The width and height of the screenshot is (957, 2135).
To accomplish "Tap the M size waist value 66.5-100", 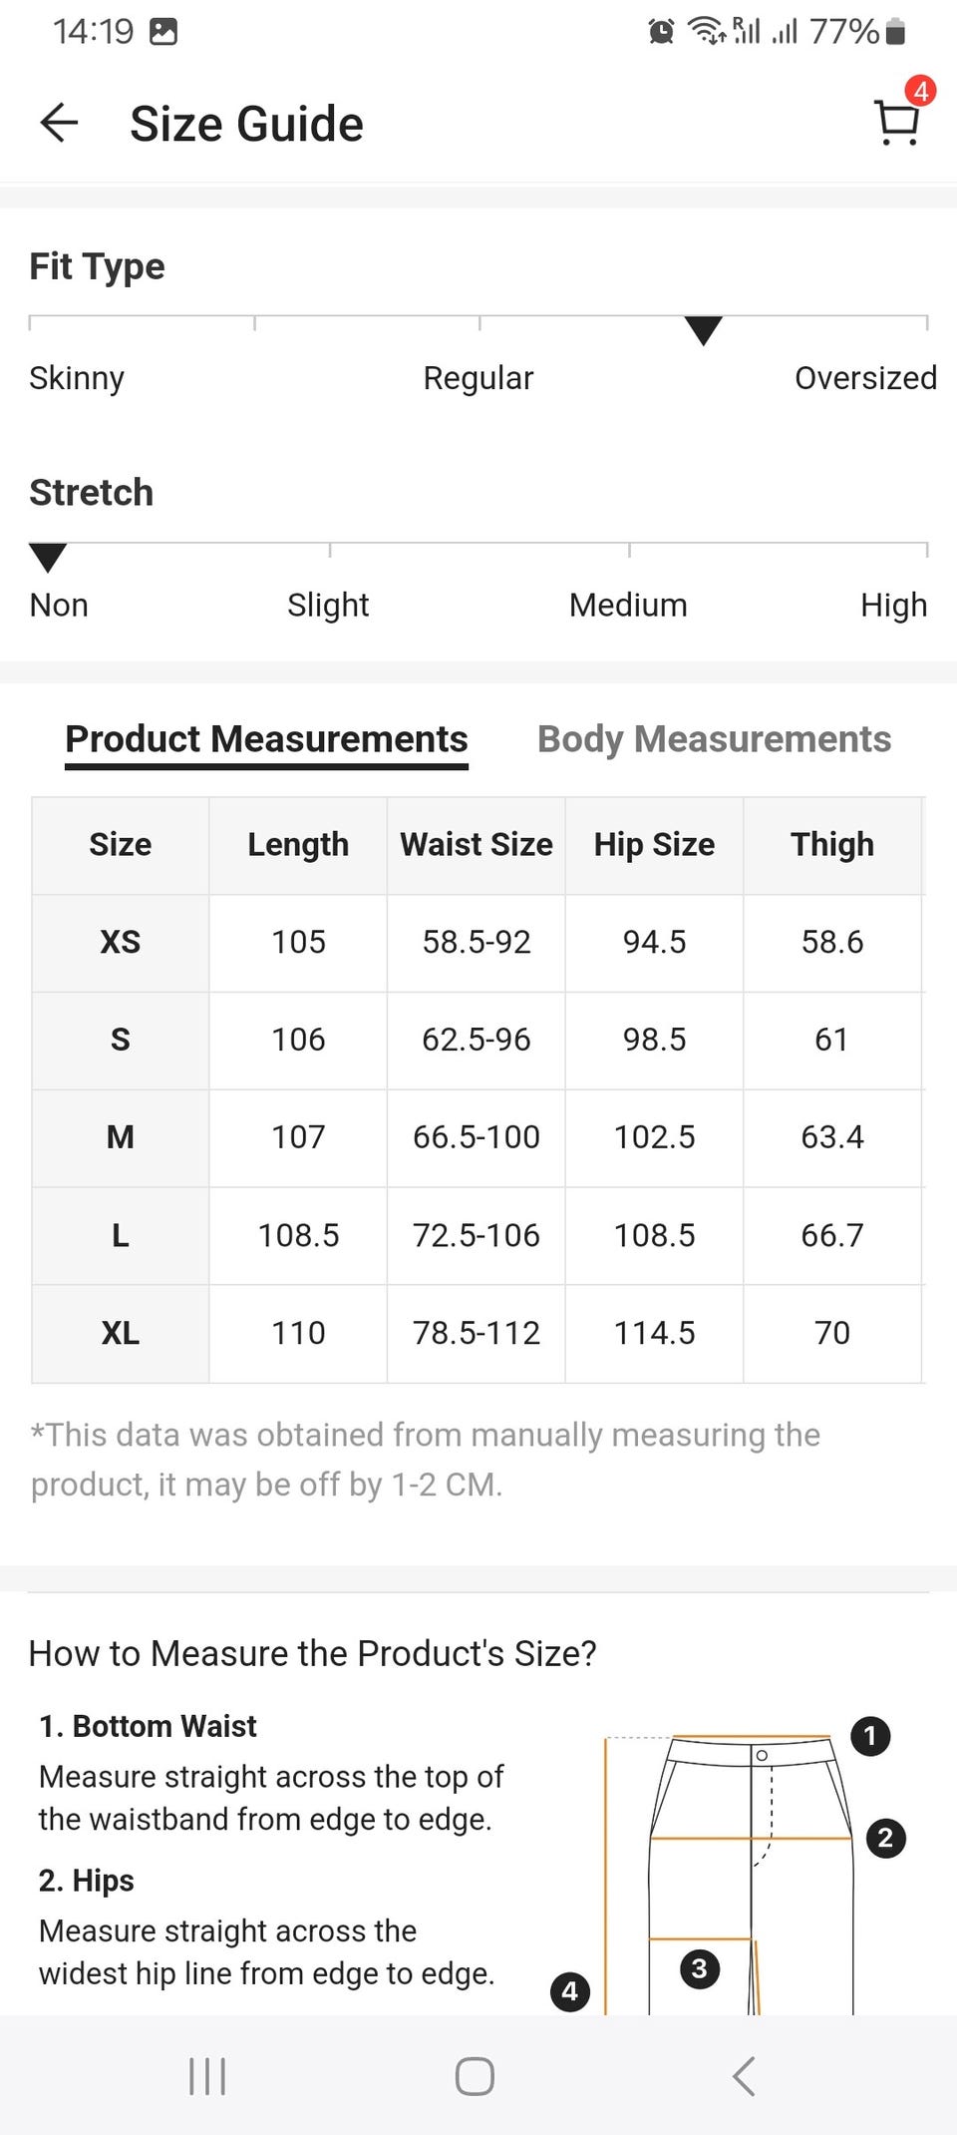I will (x=477, y=1137).
